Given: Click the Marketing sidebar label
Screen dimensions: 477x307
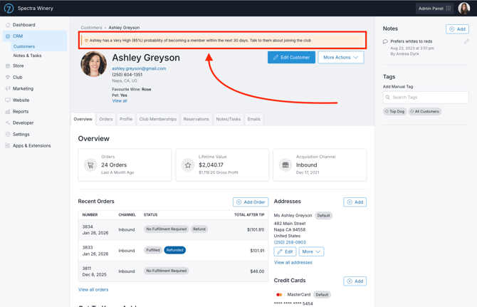Looking at the screenshot, I should [x=23, y=88].
